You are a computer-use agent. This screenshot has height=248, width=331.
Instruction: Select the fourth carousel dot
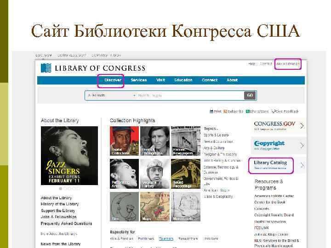[74, 188]
